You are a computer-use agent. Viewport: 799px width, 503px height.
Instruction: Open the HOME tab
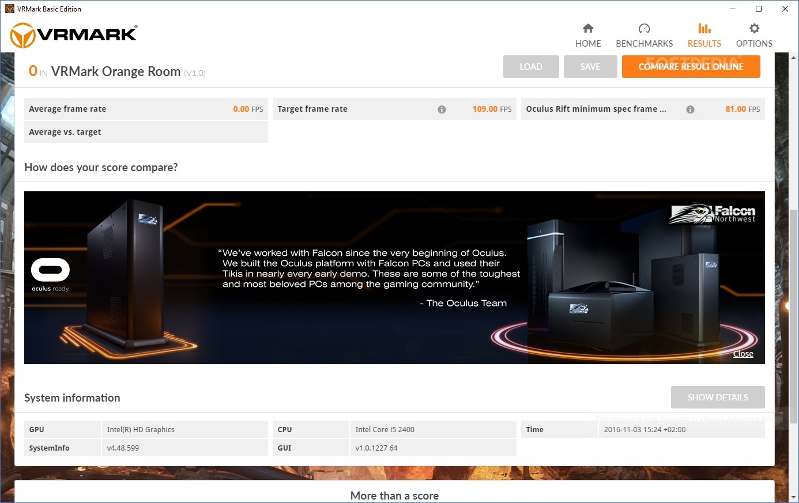click(x=588, y=36)
